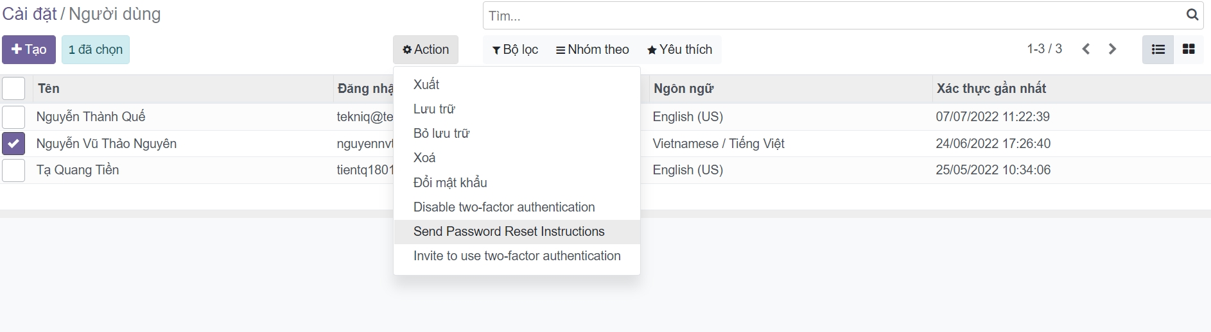Switch to kanban grid view
The width and height of the screenshot is (1211, 332).
click(1189, 49)
